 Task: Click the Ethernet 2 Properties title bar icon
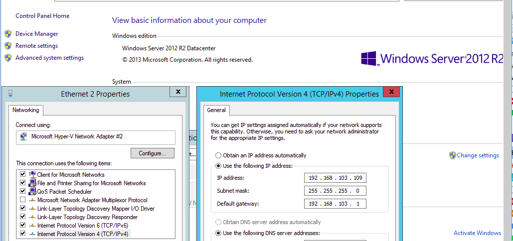[10, 94]
